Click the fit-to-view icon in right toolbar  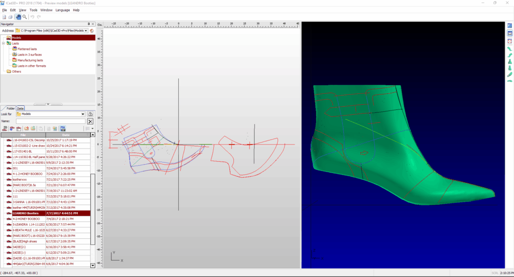click(x=509, y=41)
